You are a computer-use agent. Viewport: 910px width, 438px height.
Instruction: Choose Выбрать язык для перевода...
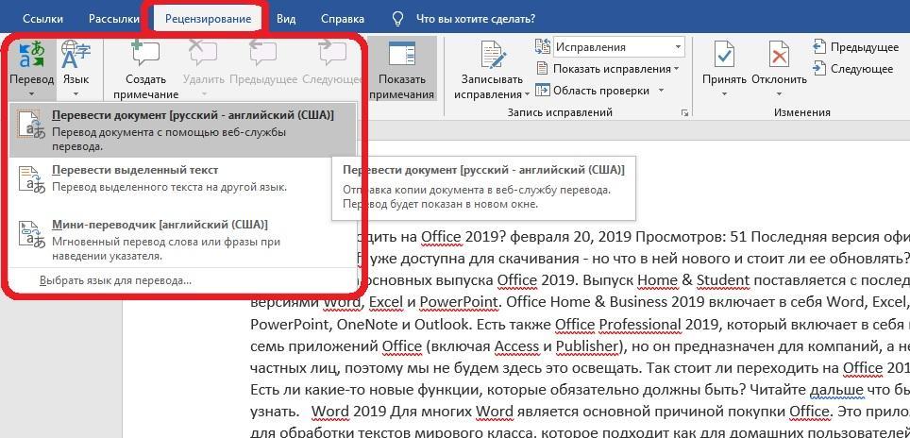(x=115, y=280)
